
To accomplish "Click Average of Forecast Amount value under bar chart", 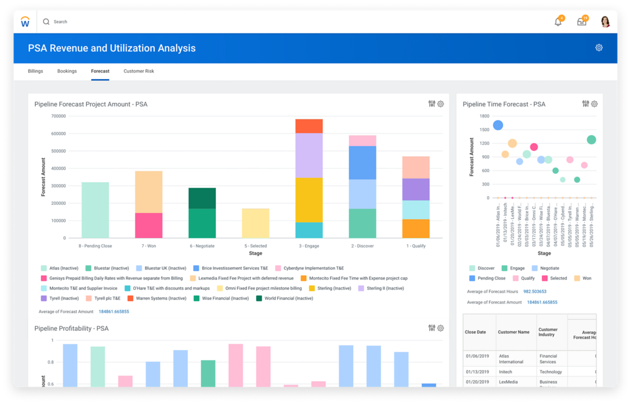I will 114,312.
